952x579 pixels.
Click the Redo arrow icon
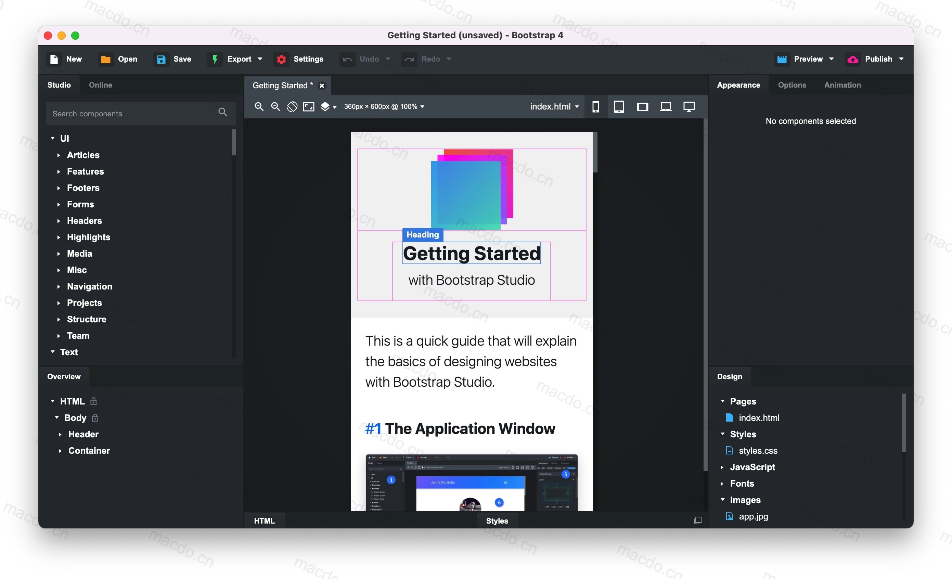pos(409,59)
